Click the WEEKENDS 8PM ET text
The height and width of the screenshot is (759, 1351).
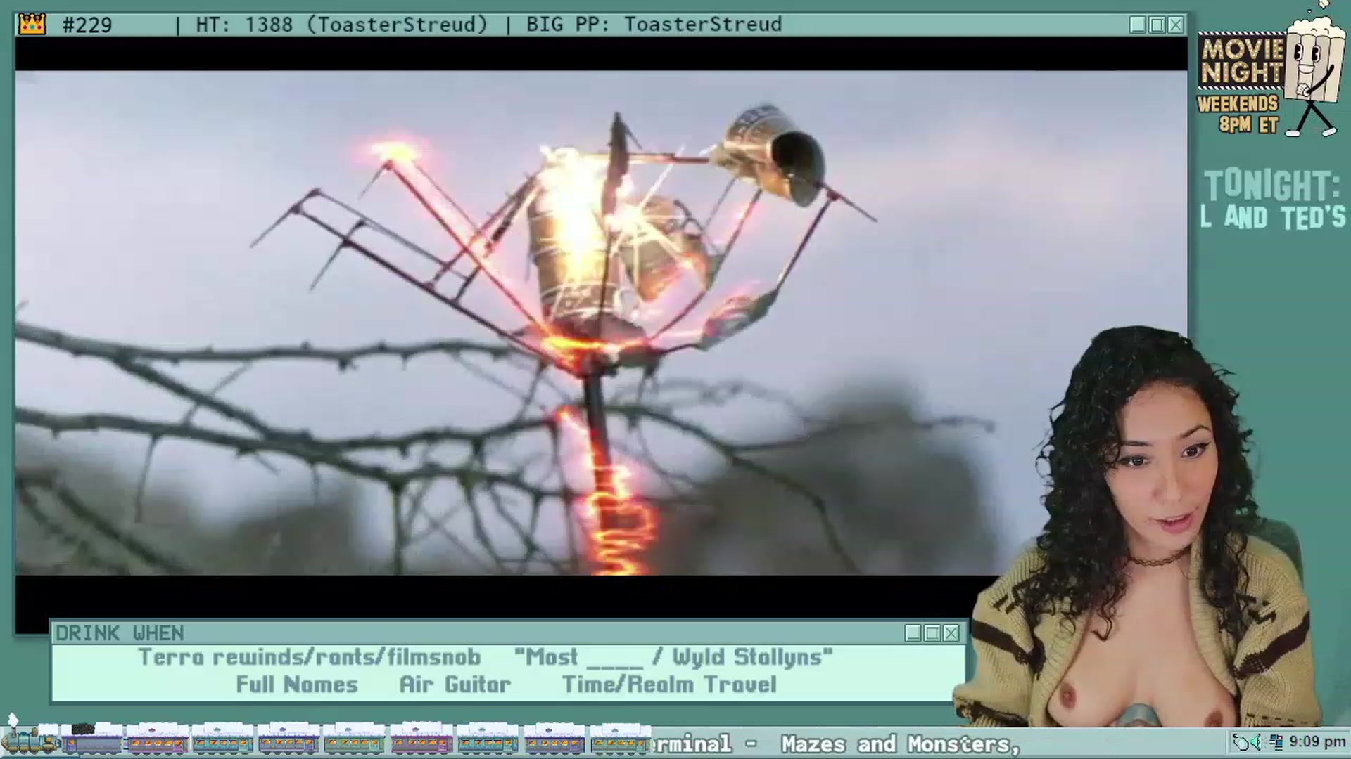coord(1238,115)
